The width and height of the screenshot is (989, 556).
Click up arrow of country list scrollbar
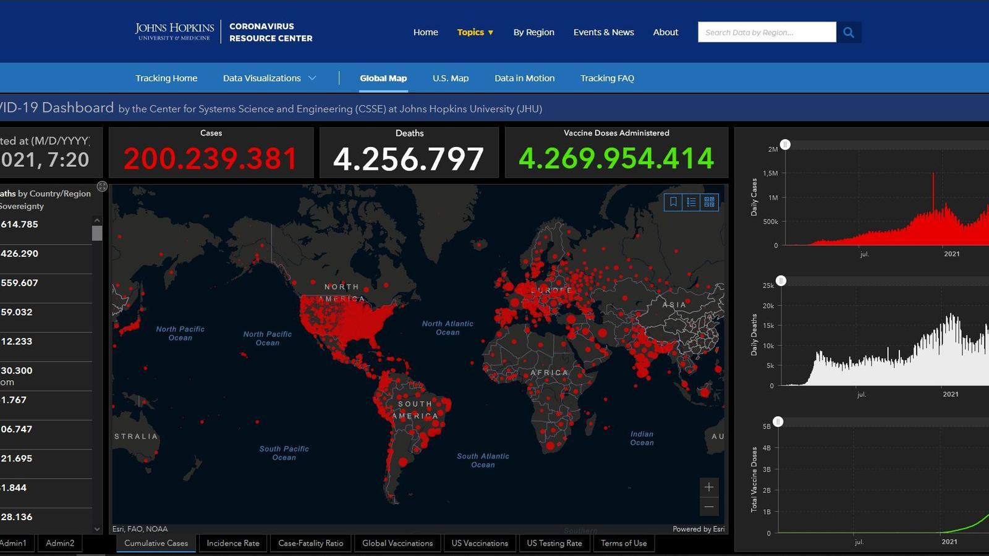[x=97, y=220]
